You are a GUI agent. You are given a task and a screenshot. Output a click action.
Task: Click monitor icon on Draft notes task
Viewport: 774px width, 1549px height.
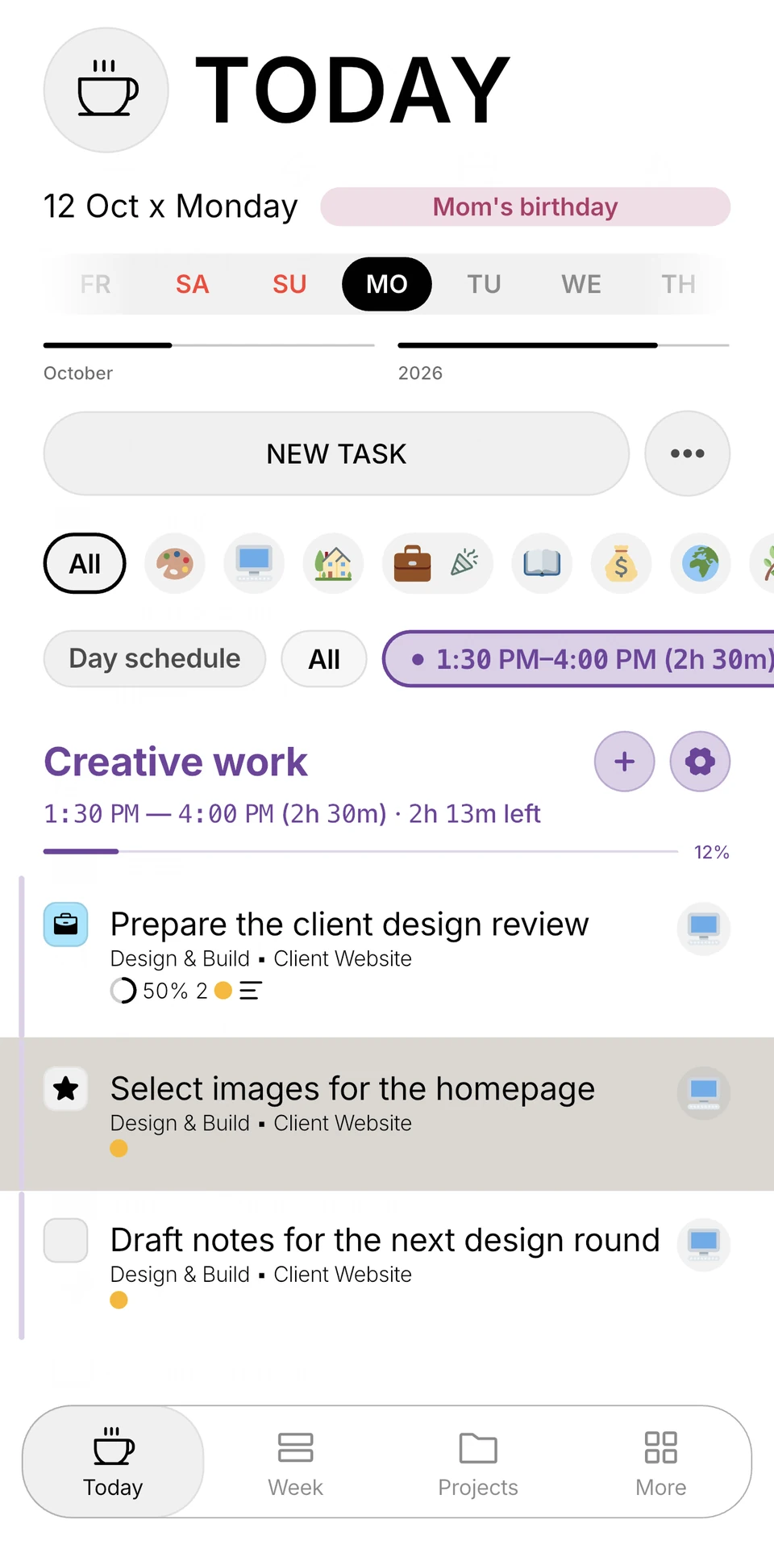[x=704, y=1245]
